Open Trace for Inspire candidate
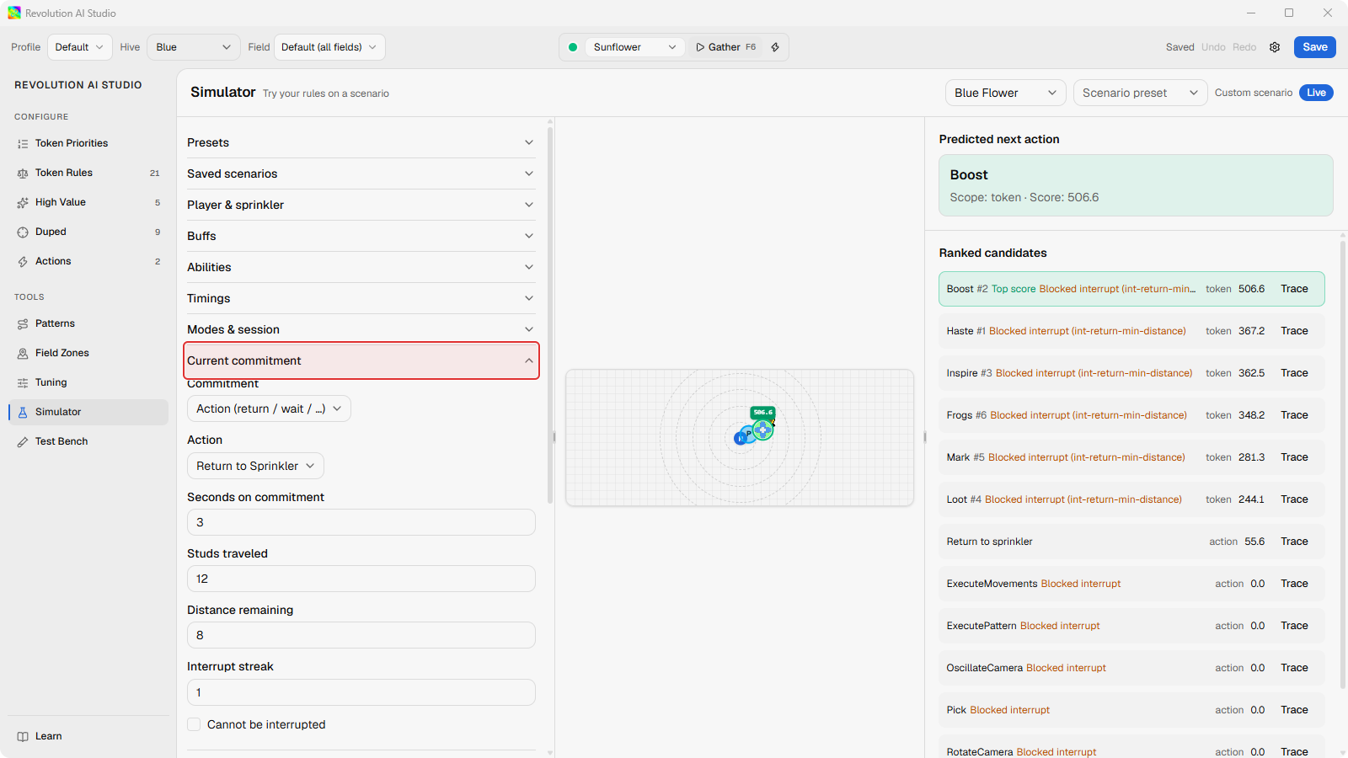The image size is (1348, 758). pos(1294,373)
